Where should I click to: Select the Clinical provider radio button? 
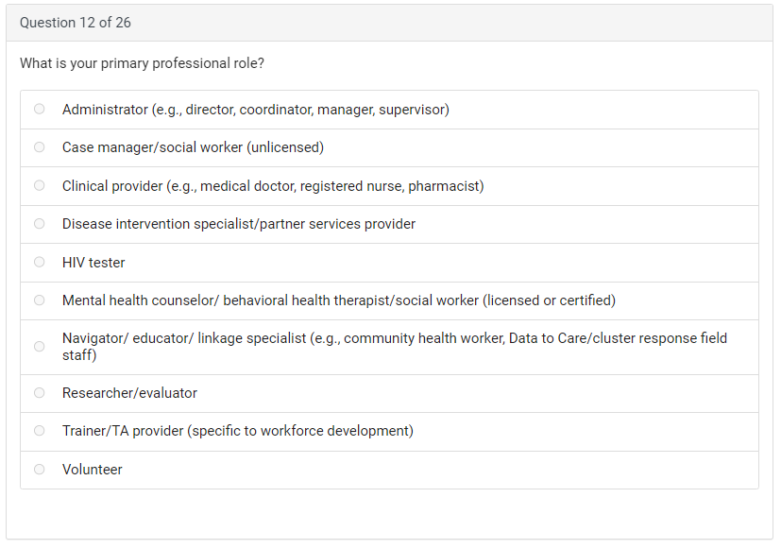[x=40, y=186]
